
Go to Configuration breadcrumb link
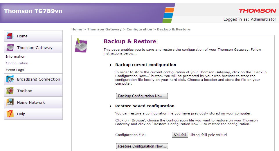click(139, 29)
